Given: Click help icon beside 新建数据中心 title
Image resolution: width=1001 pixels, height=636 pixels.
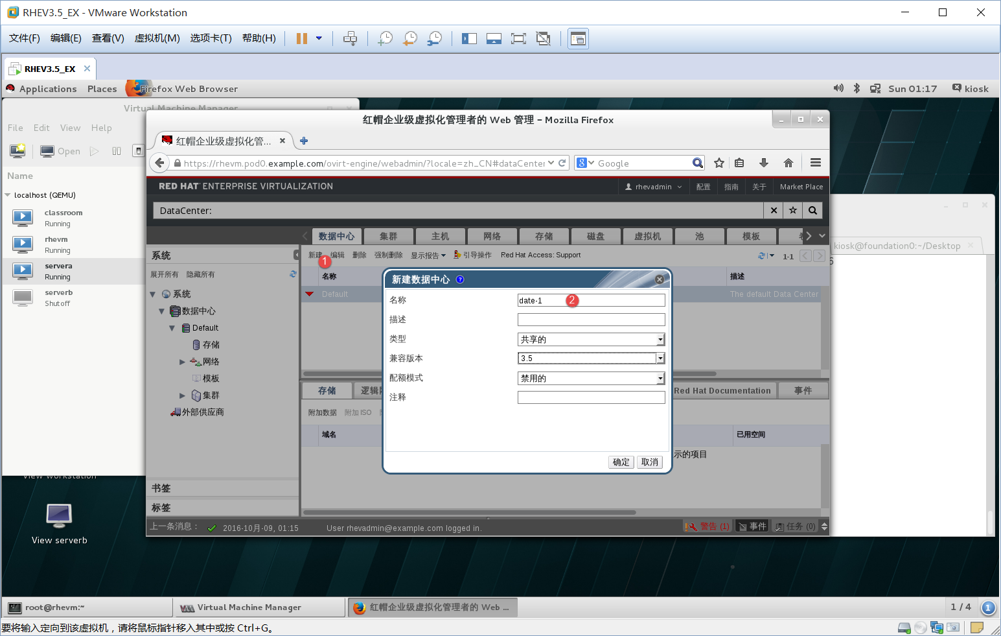Looking at the screenshot, I should point(460,279).
